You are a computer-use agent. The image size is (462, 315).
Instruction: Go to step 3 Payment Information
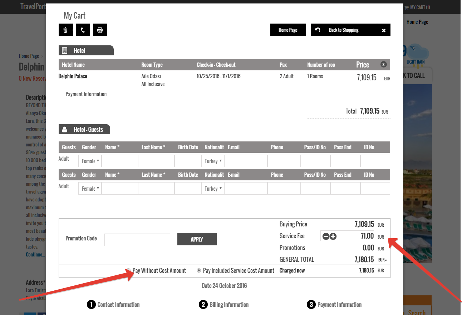pyautogui.click(x=334, y=305)
